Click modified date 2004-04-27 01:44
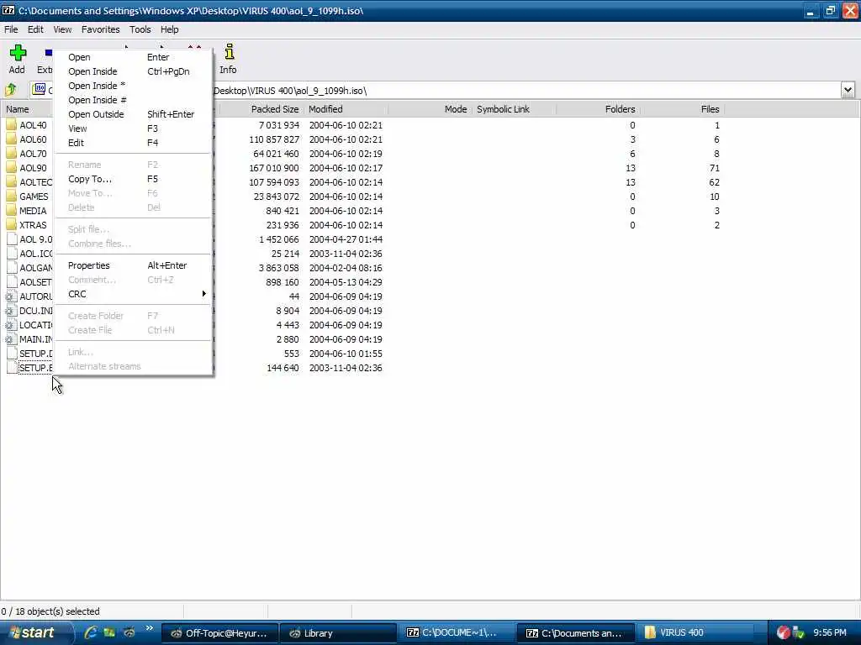Image resolution: width=861 pixels, height=645 pixels. (x=346, y=239)
